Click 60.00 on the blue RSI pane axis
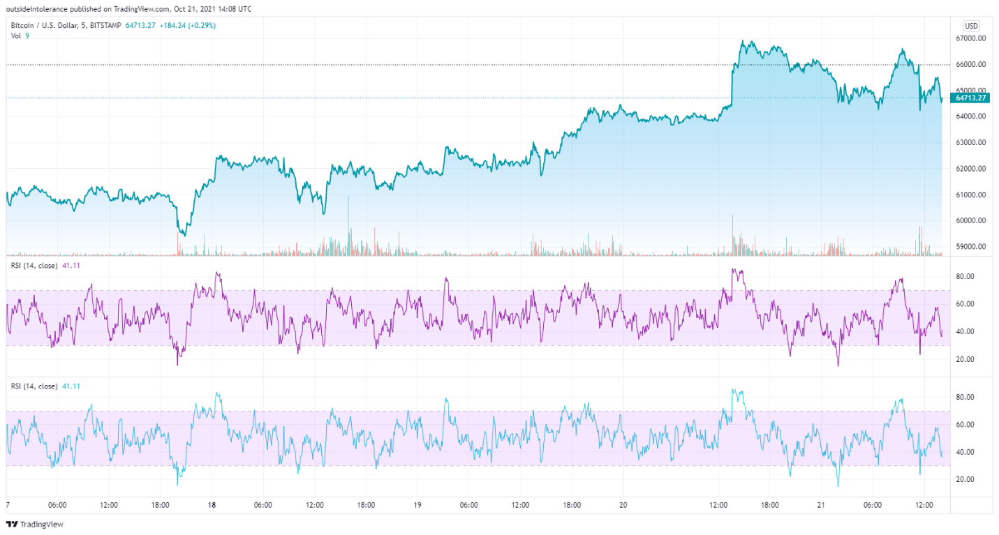The width and height of the screenshot is (999, 535). (965, 424)
